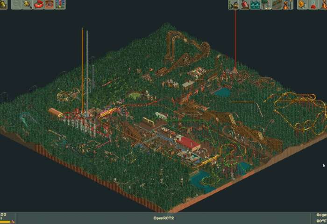Open the rides list icon at the right edge of the toolbar

(x=323, y=4)
